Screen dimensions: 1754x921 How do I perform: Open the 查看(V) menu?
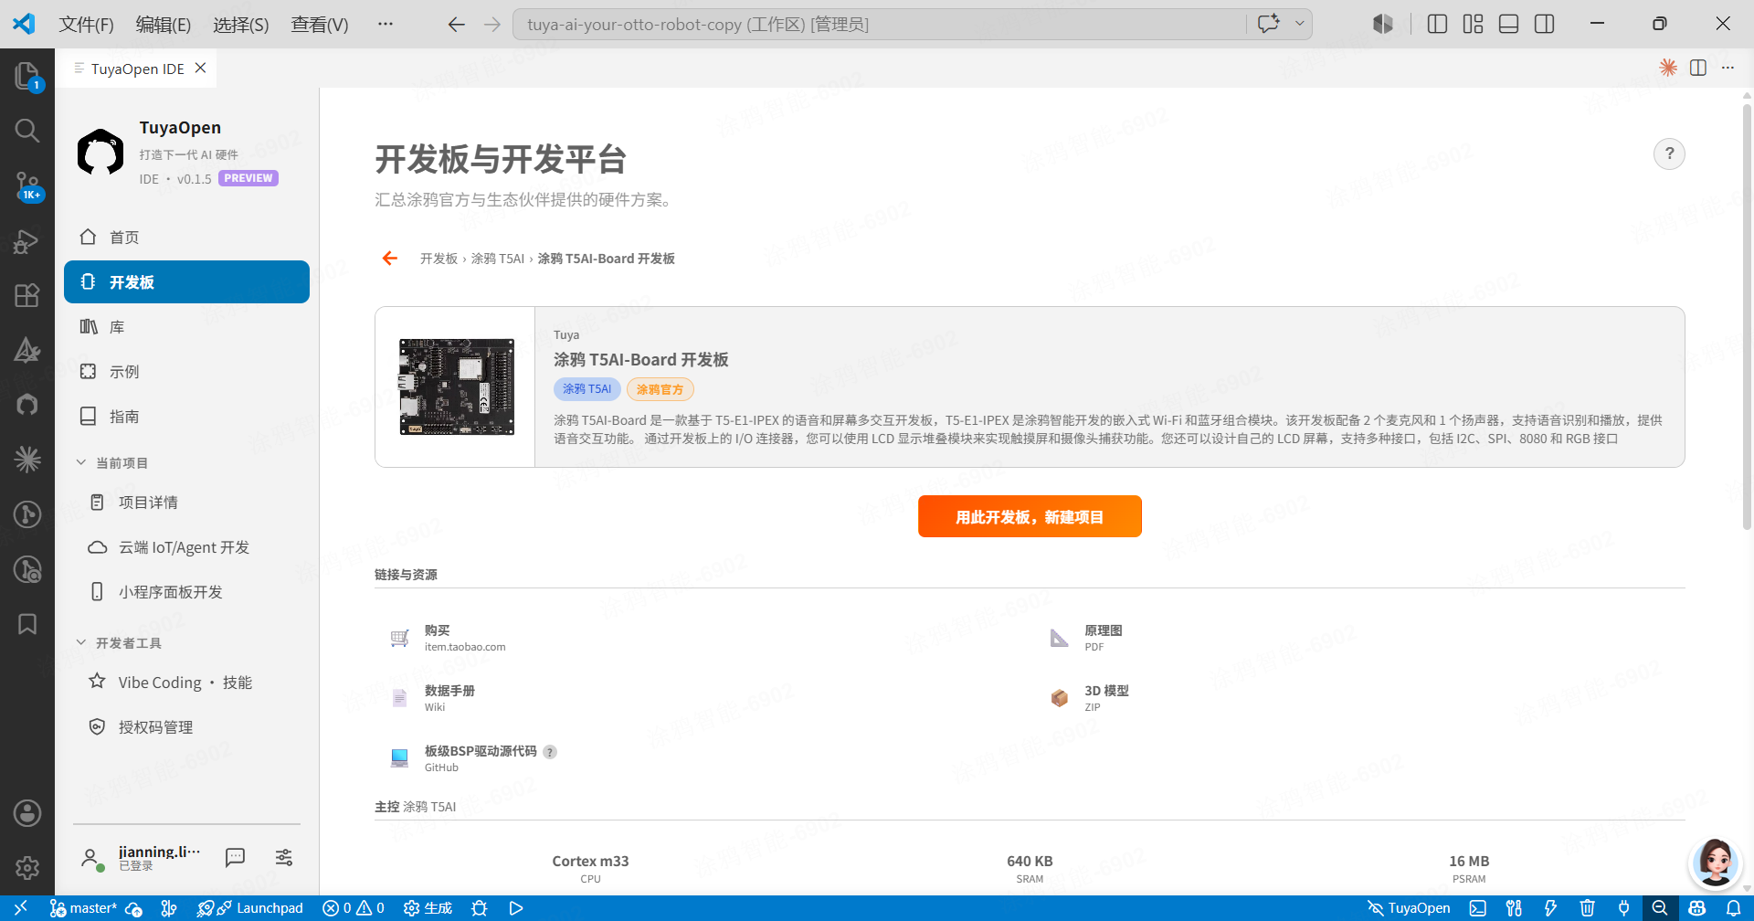coord(320,25)
